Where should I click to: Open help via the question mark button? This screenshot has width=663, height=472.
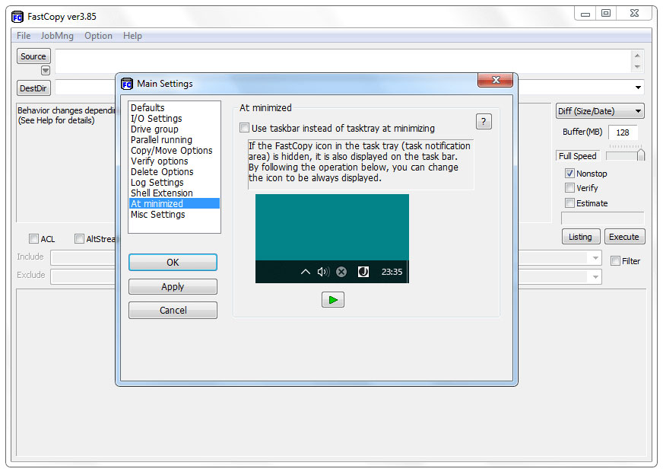[484, 122]
